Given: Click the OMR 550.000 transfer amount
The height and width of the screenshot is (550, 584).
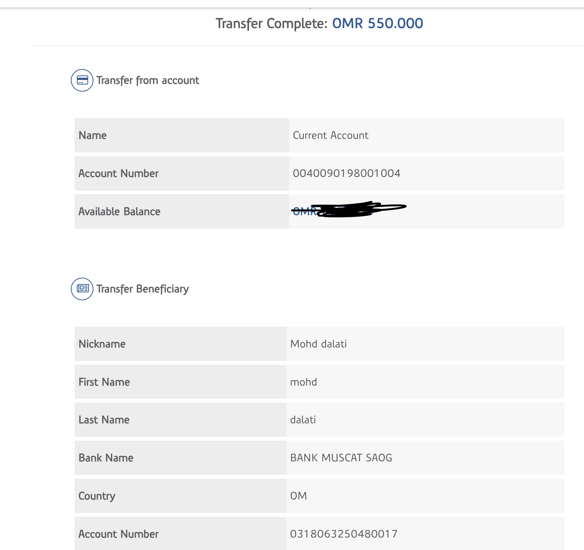Looking at the screenshot, I should 378,23.
